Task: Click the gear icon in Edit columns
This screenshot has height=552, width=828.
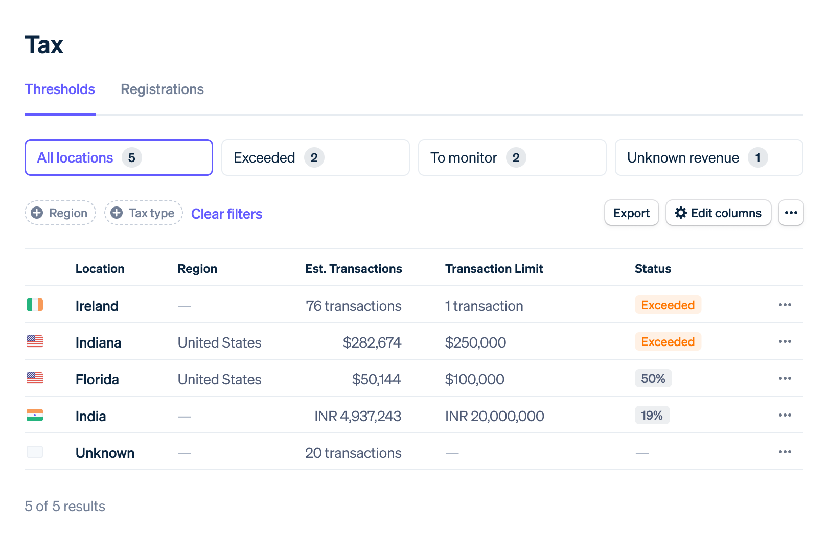Action: point(681,213)
